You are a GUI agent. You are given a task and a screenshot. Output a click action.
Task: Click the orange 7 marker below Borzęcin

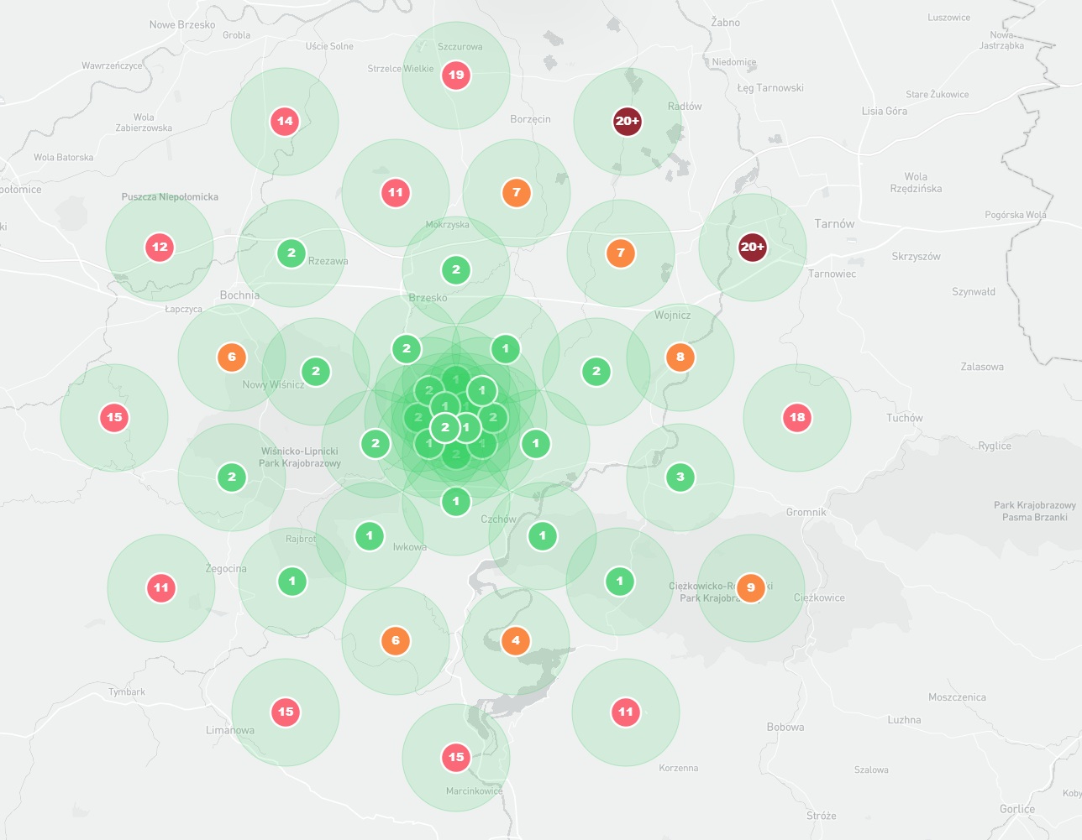(x=517, y=193)
